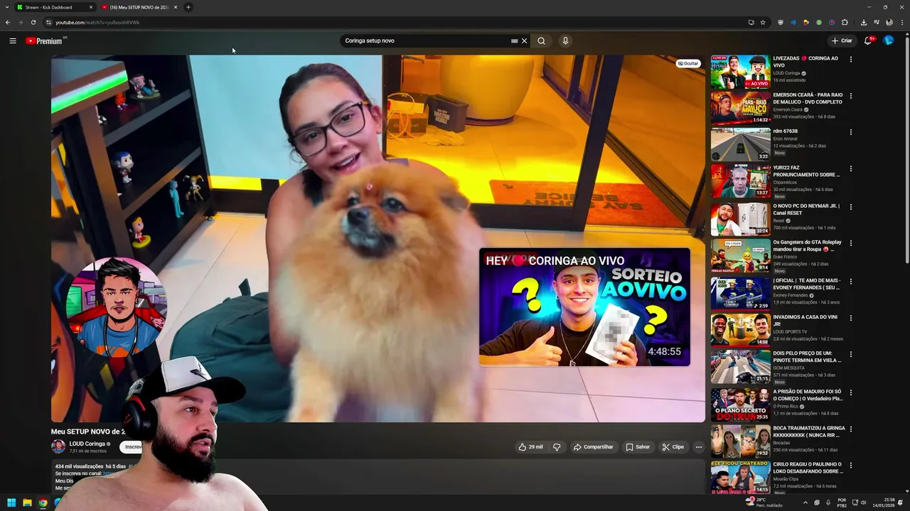Viewport: 910px width, 511px height.
Task: Open the gray shield extension
Action: tap(781, 22)
